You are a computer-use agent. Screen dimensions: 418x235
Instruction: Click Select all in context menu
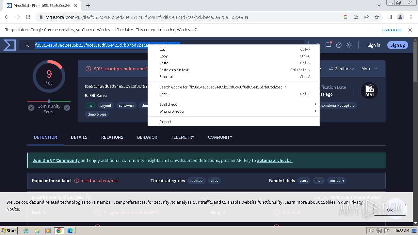(x=233, y=77)
